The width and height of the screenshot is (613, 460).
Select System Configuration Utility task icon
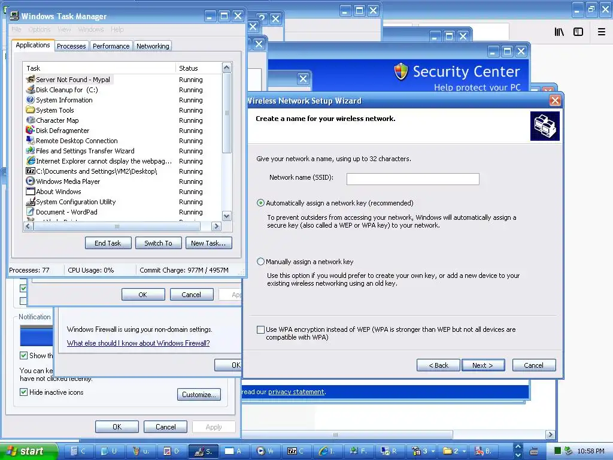[x=31, y=201]
